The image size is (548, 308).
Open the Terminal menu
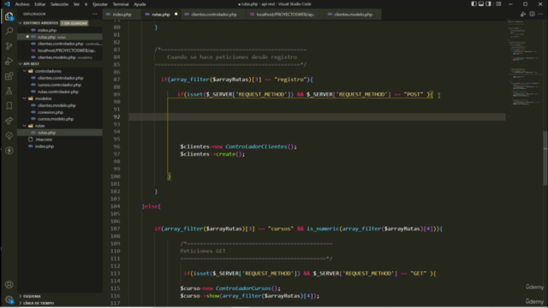coord(121,4)
